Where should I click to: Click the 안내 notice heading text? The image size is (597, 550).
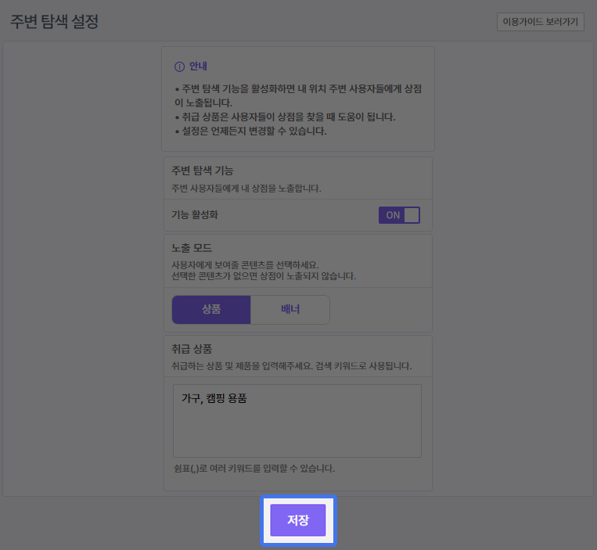tap(198, 67)
